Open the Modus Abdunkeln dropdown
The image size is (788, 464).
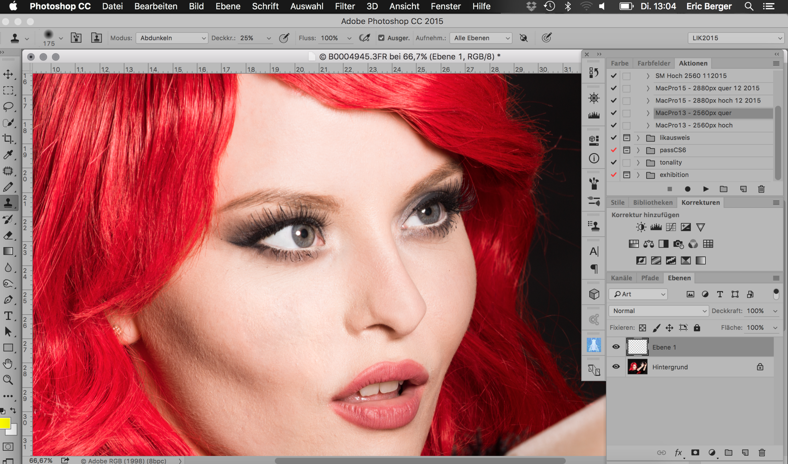172,38
